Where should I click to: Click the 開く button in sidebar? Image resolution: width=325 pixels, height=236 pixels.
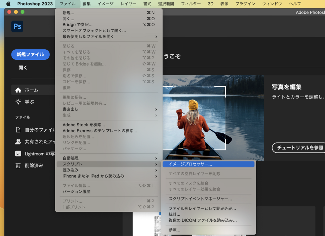click(23, 68)
